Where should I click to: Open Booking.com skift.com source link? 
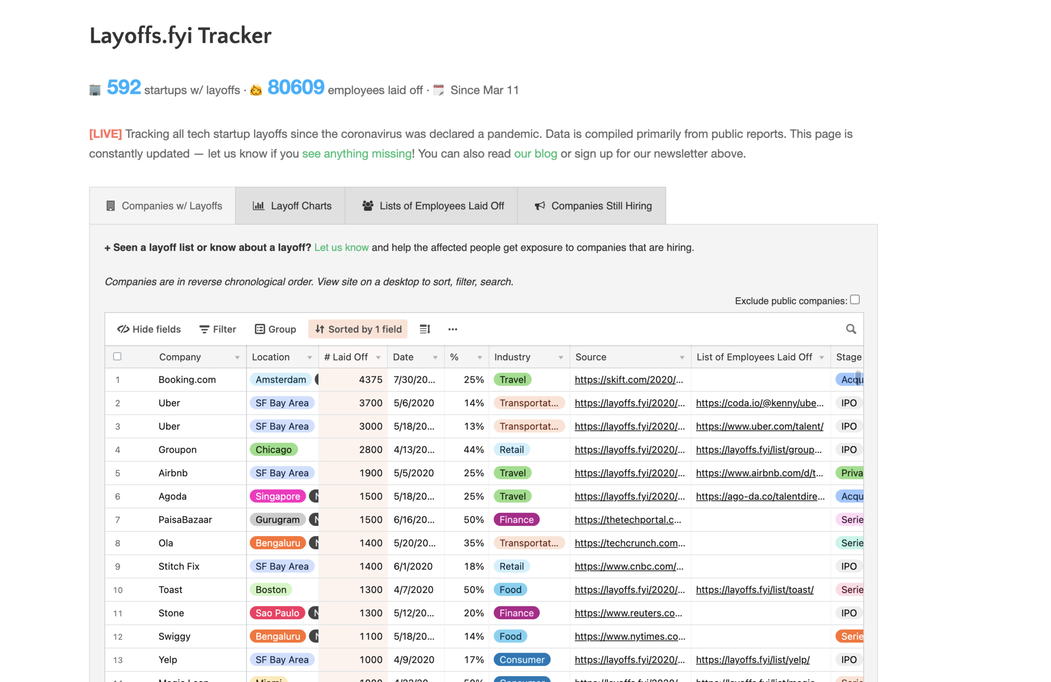[x=629, y=380]
